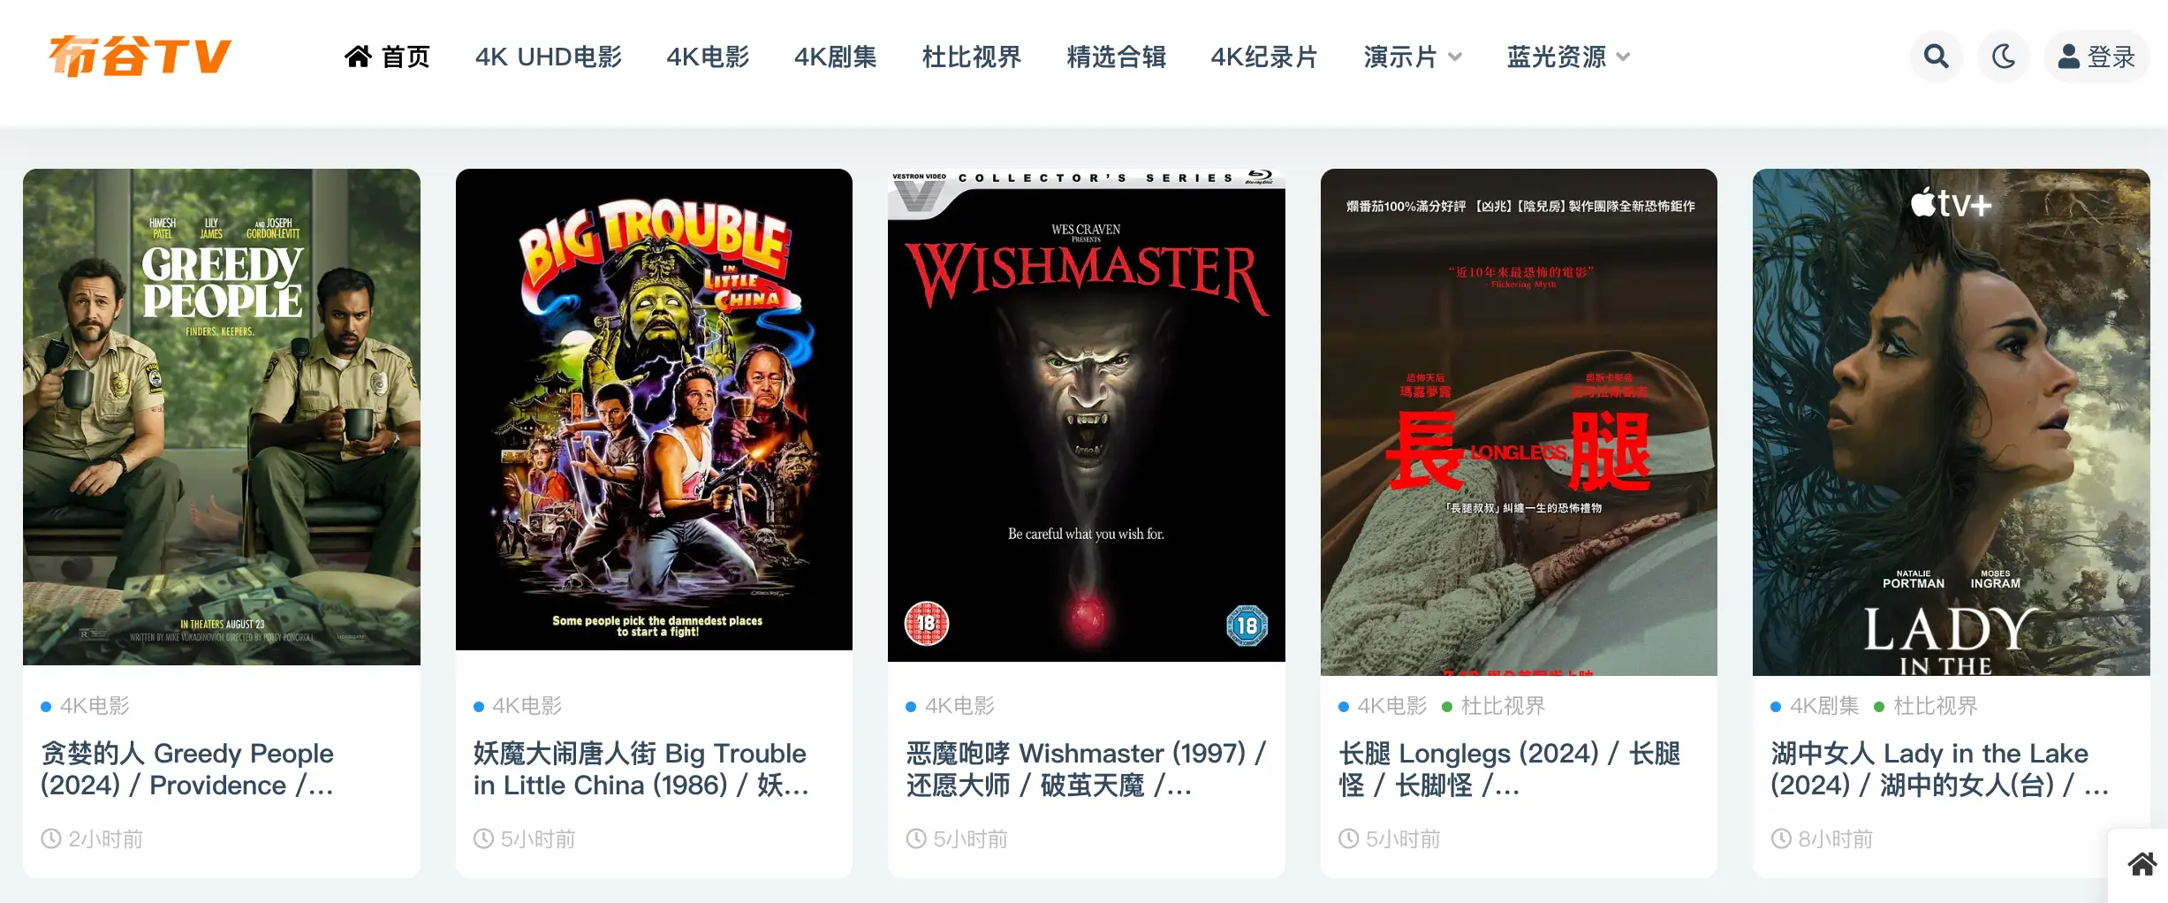Viewport: 2168px width, 903px height.
Task: Click clock icon under Lady in the Lake
Action: pos(1781,838)
